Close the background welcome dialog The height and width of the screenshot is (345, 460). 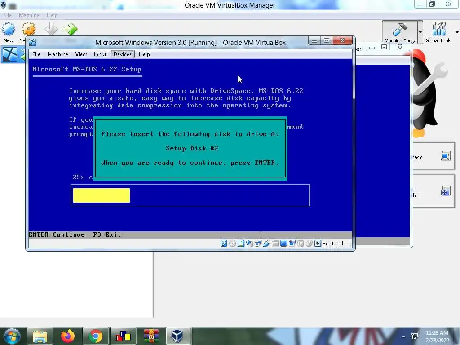click(x=400, y=47)
